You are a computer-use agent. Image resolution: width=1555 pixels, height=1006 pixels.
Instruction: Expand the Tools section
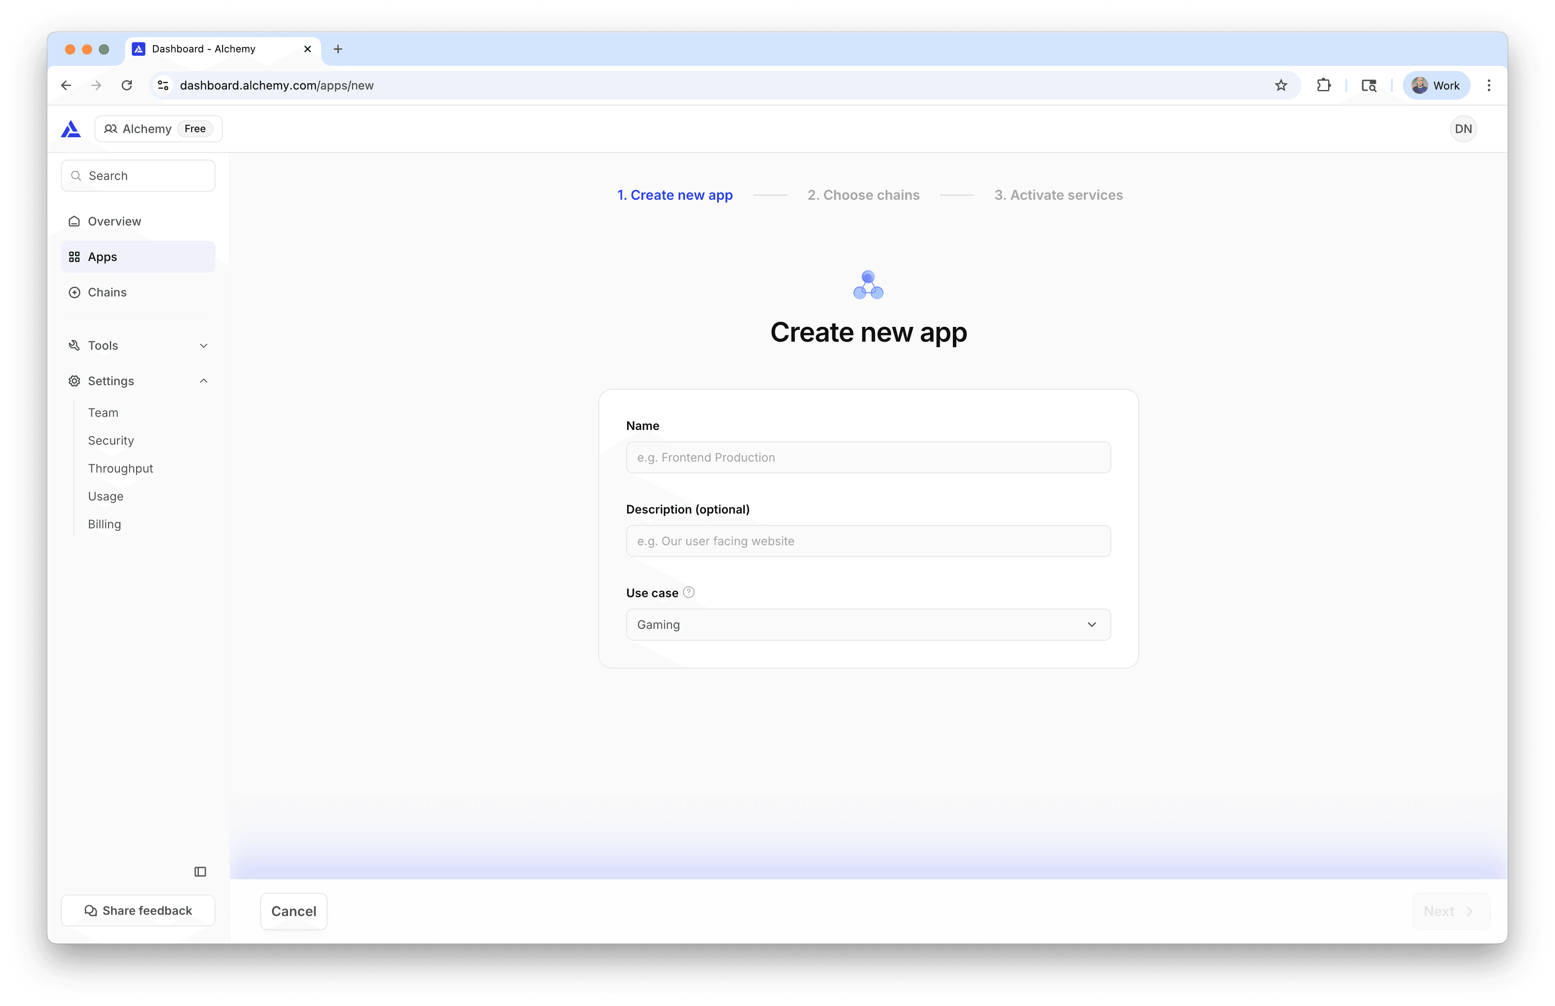click(x=138, y=345)
